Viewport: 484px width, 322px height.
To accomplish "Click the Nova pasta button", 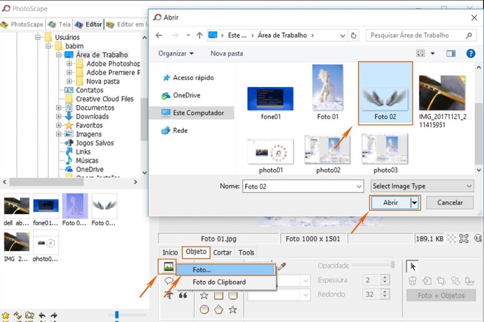I will click(x=226, y=54).
